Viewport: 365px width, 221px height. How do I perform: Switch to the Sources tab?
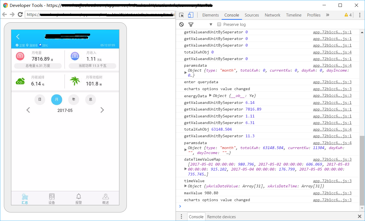coord(252,15)
